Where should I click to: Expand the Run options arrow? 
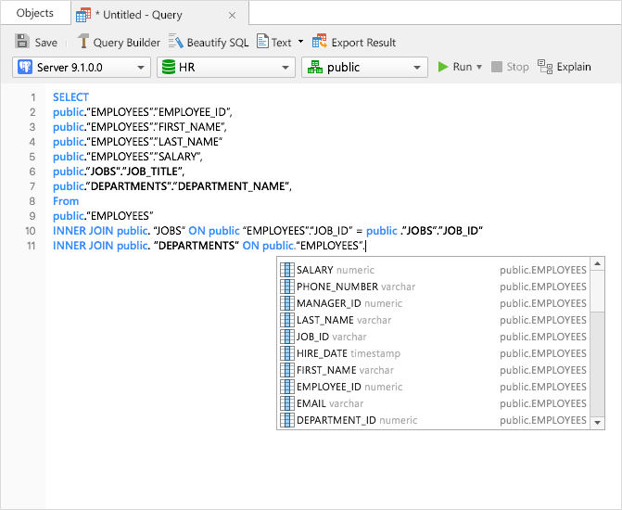pos(479,67)
